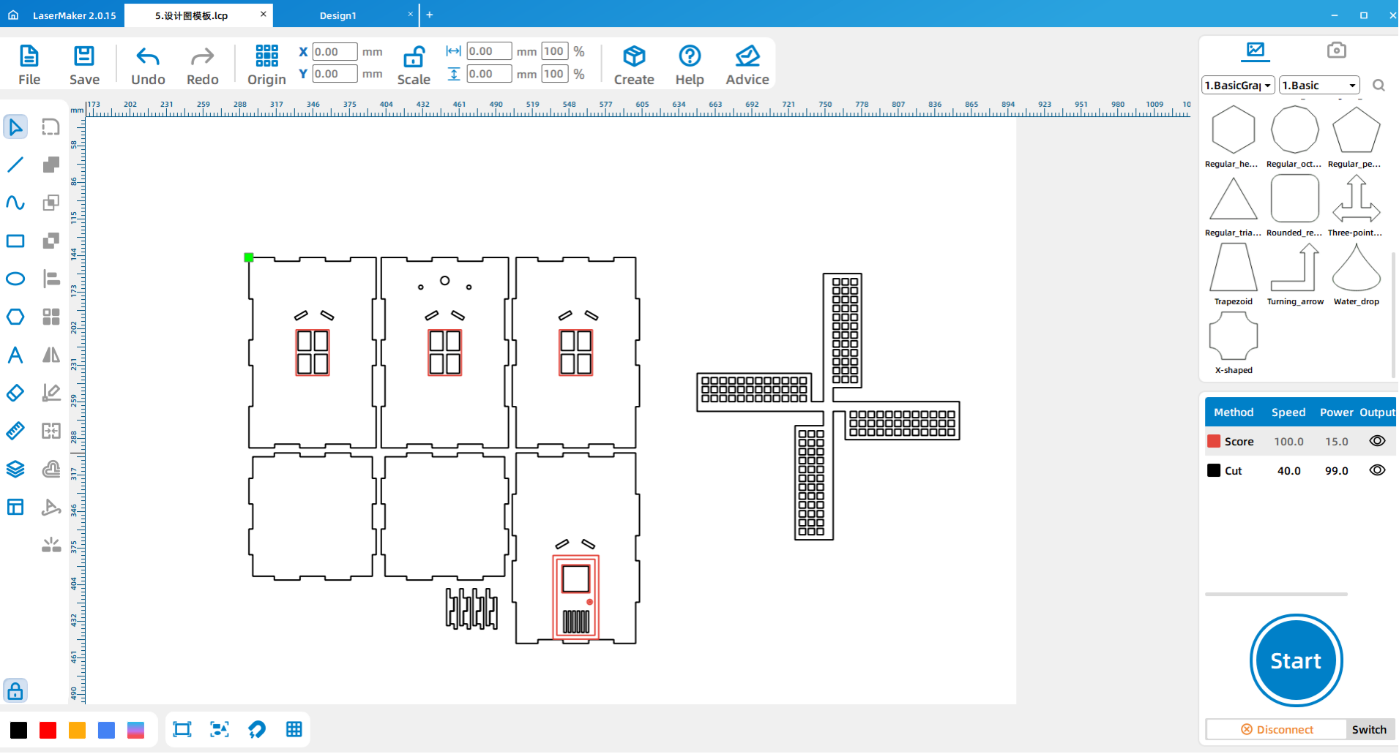Select the arrow selection tool
1399x754 pixels.
(x=15, y=127)
